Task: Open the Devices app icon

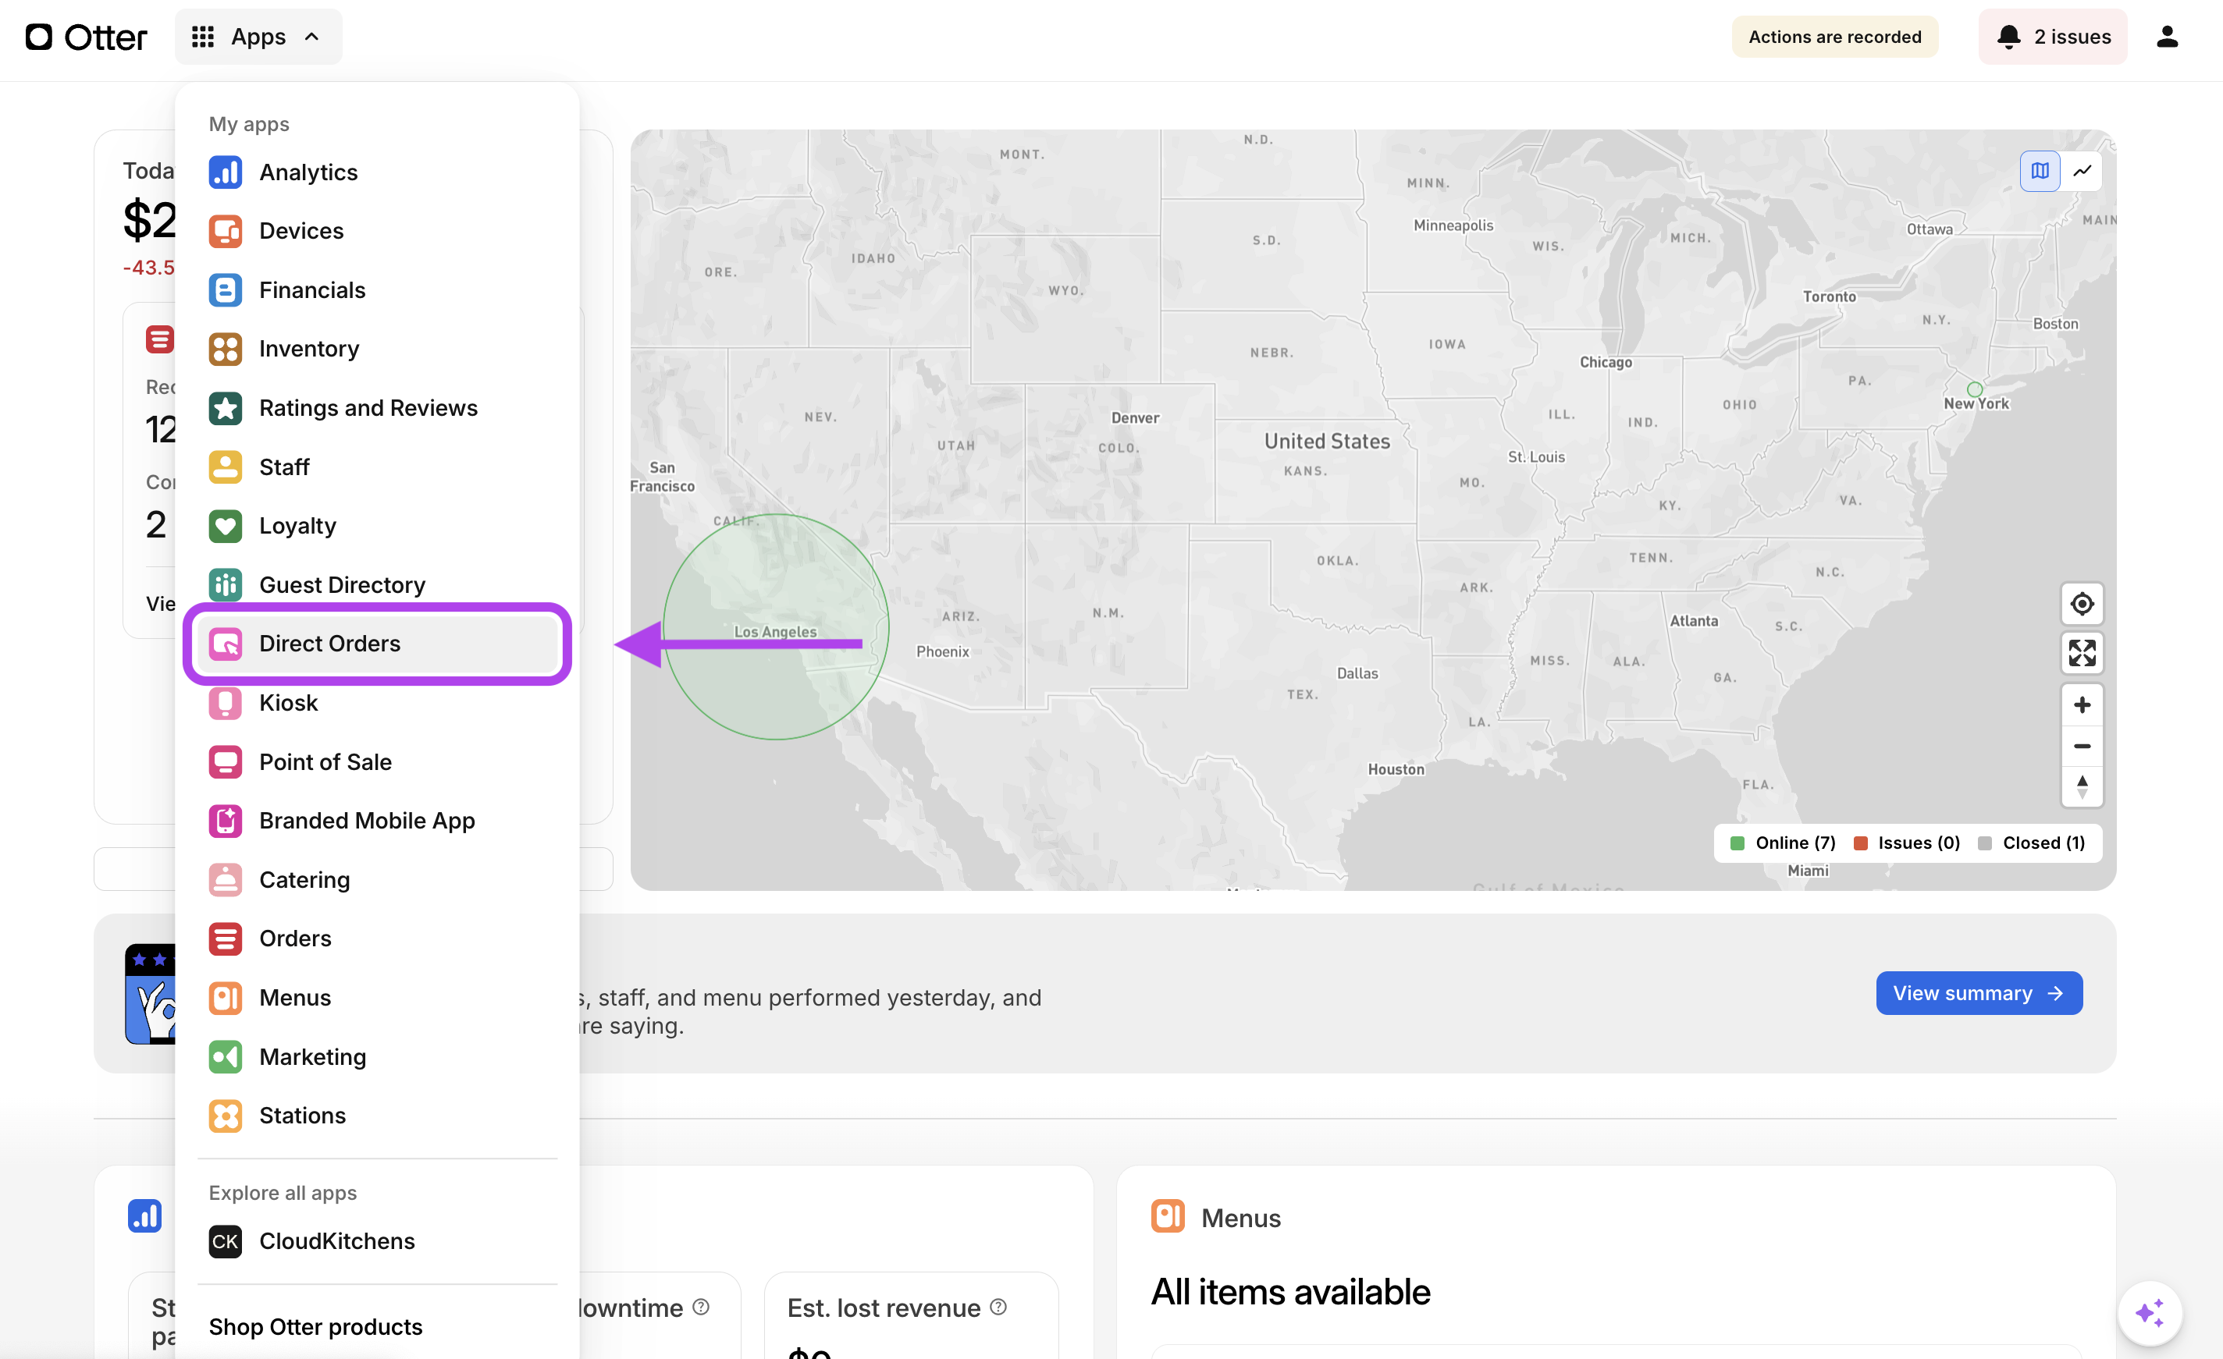Action: tap(225, 231)
